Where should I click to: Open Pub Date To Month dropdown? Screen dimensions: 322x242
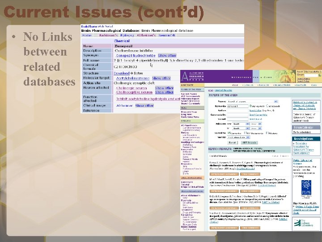point(241,128)
